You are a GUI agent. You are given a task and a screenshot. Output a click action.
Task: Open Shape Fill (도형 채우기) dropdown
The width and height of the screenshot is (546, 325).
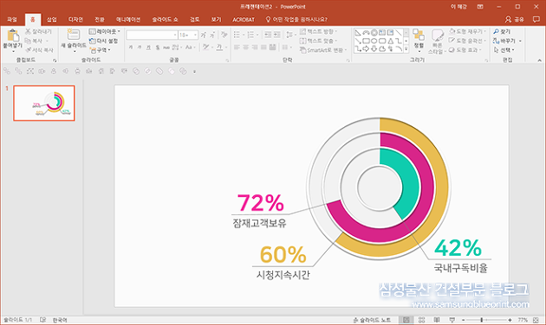tap(467, 32)
